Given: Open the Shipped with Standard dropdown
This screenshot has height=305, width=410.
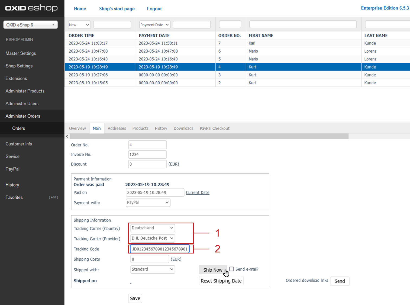Looking at the screenshot, I should click(x=153, y=269).
